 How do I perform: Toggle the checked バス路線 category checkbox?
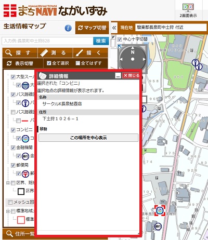[x=13, y=95]
